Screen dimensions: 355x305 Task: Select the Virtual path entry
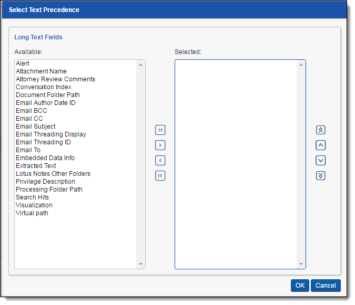tap(32, 213)
